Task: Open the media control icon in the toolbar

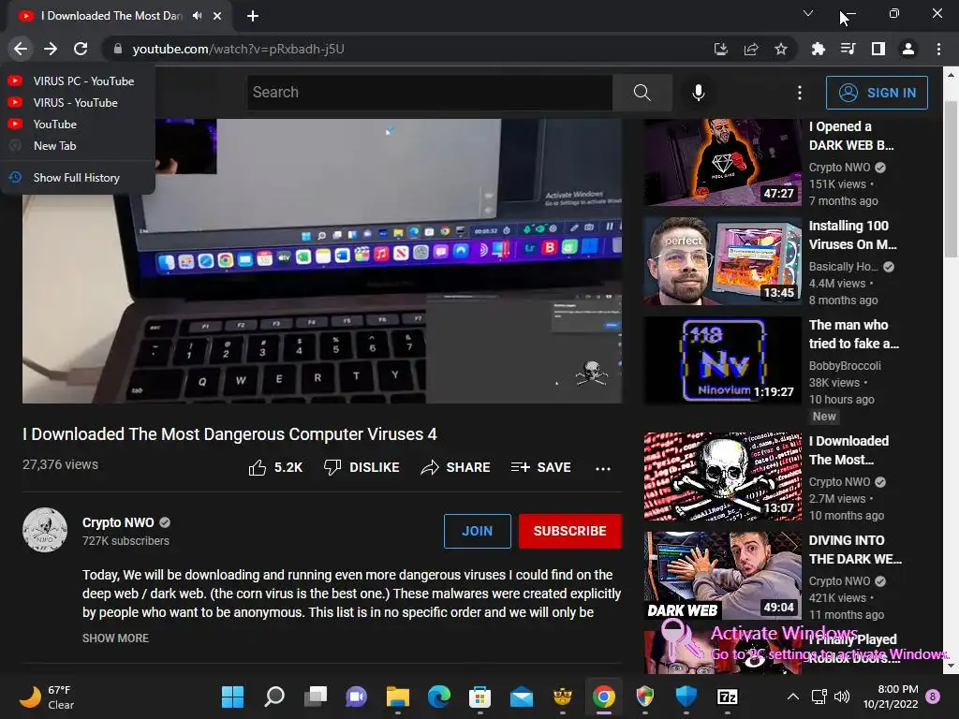Action: click(848, 49)
